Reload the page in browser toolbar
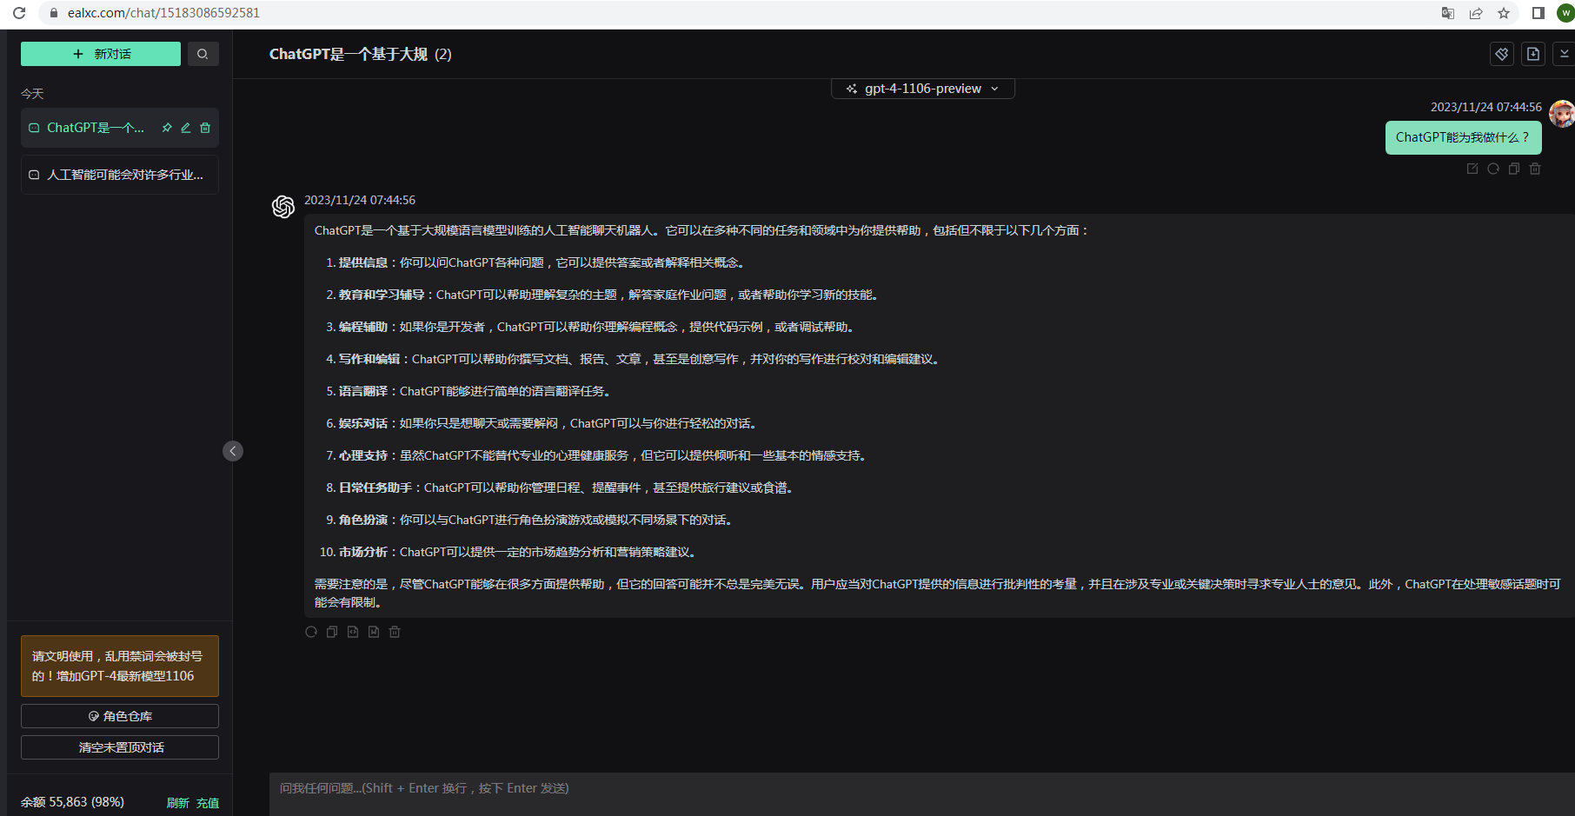This screenshot has height=816, width=1575. pos(19,13)
